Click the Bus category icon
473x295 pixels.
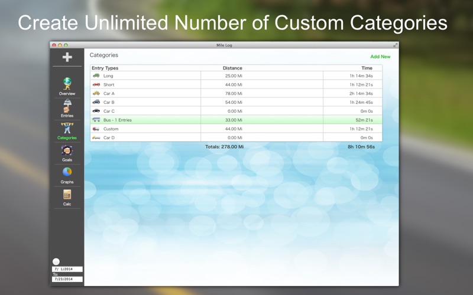(x=96, y=120)
